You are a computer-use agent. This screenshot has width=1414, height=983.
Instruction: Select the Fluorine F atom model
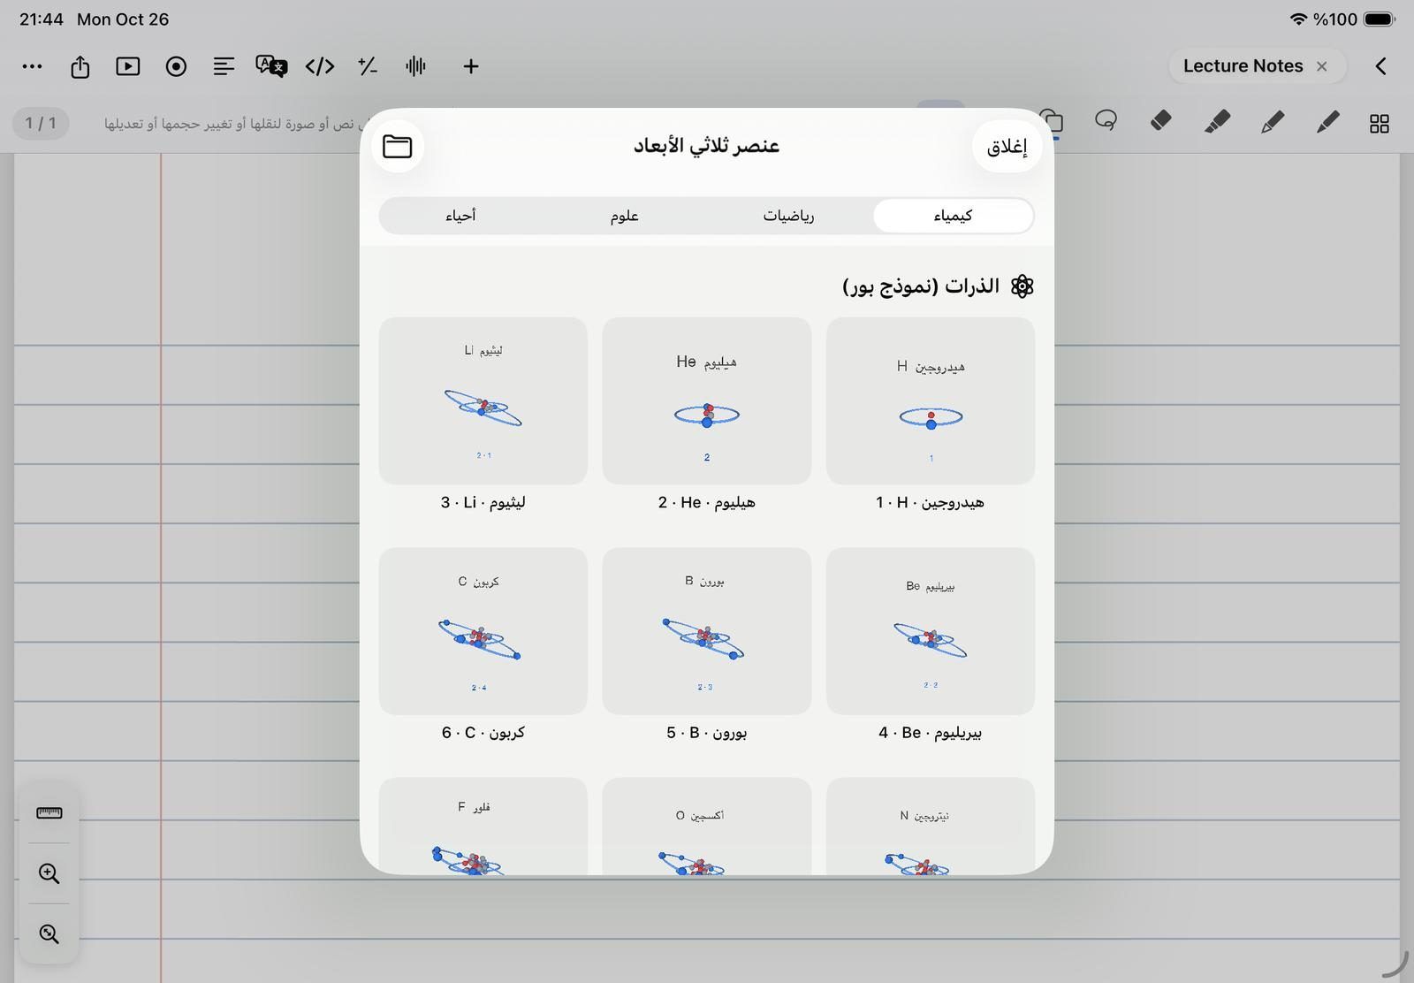point(483,827)
